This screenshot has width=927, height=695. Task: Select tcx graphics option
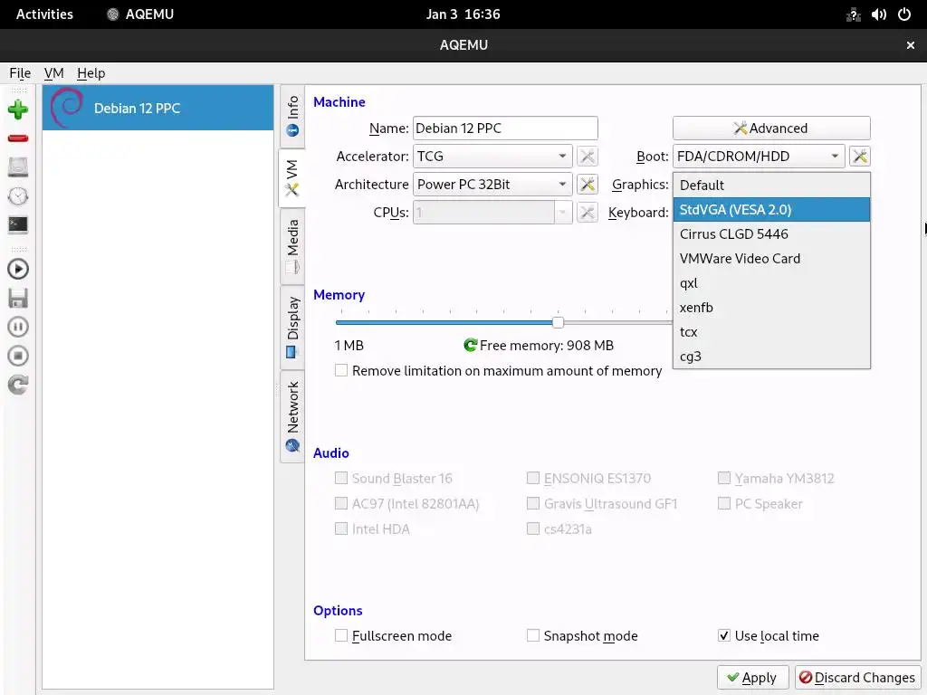771,332
